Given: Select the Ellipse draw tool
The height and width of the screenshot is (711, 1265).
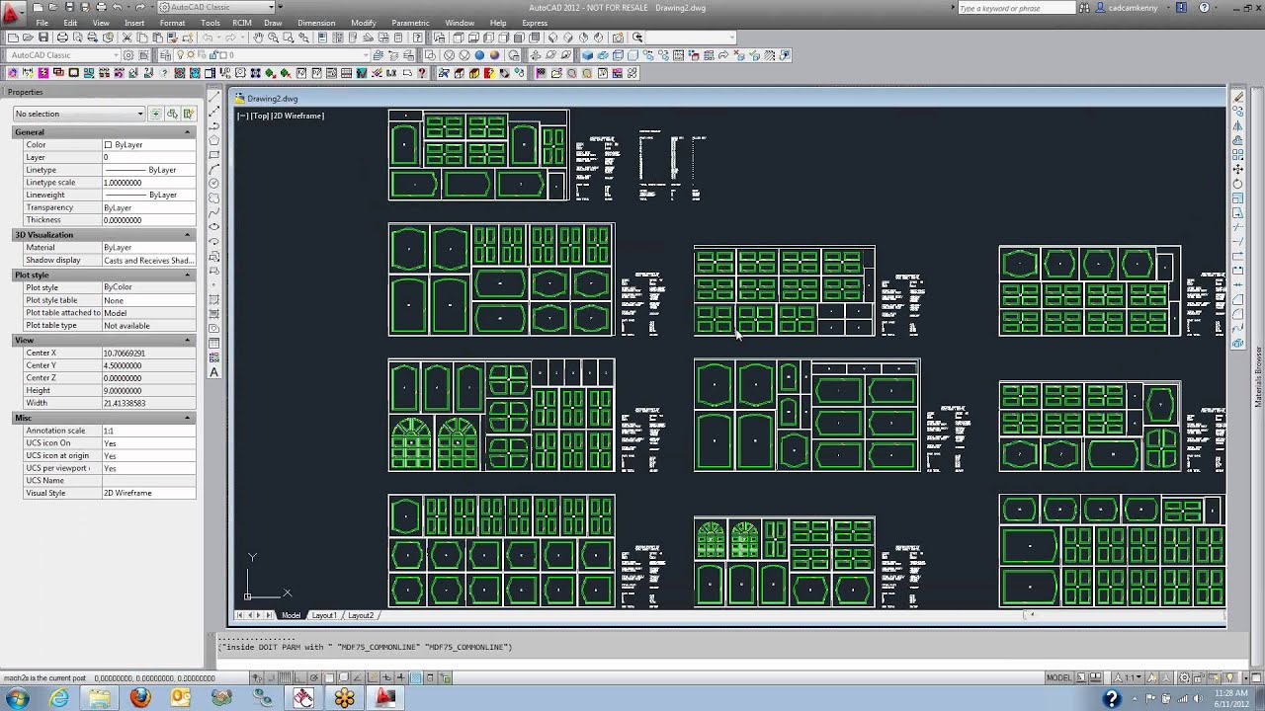Looking at the screenshot, I should click(214, 227).
